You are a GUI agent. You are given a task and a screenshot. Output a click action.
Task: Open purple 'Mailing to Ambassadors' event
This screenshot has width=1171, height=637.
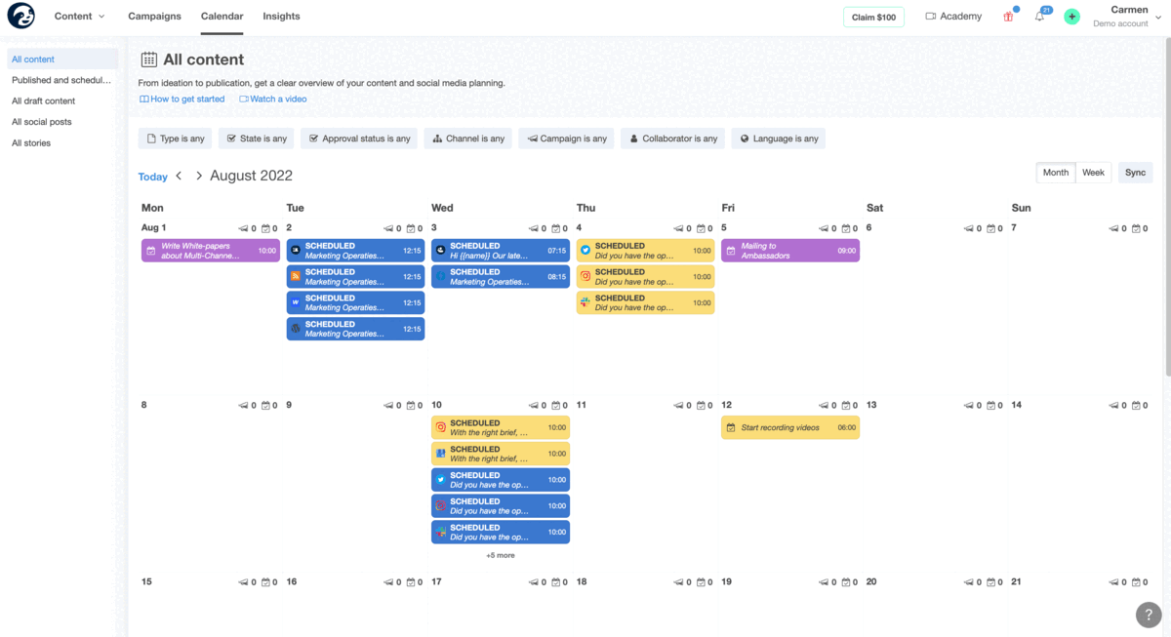(790, 251)
